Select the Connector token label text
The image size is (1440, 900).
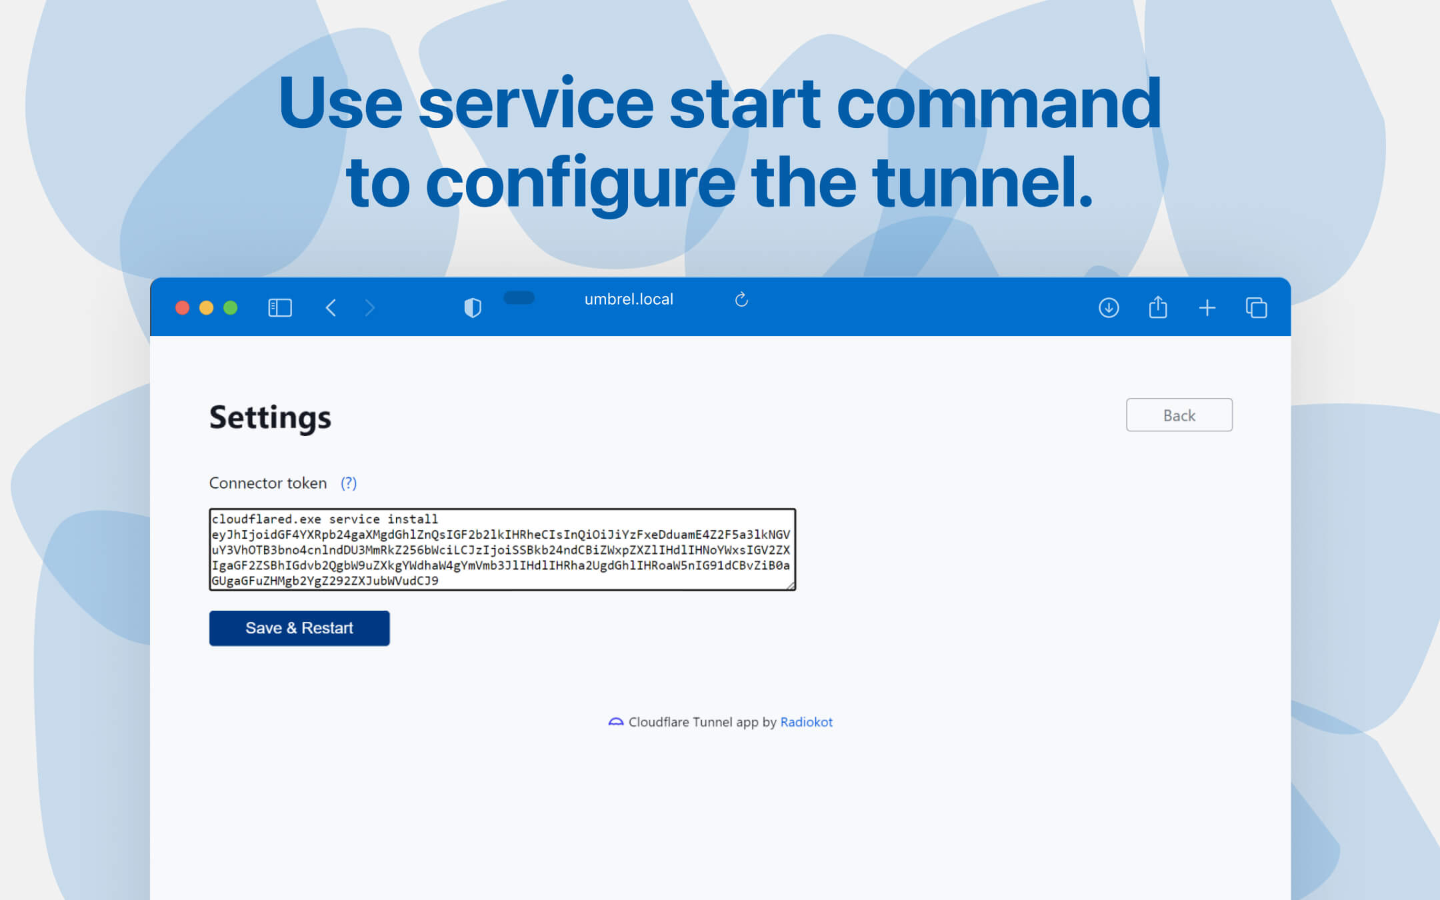(x=267, y=483)
